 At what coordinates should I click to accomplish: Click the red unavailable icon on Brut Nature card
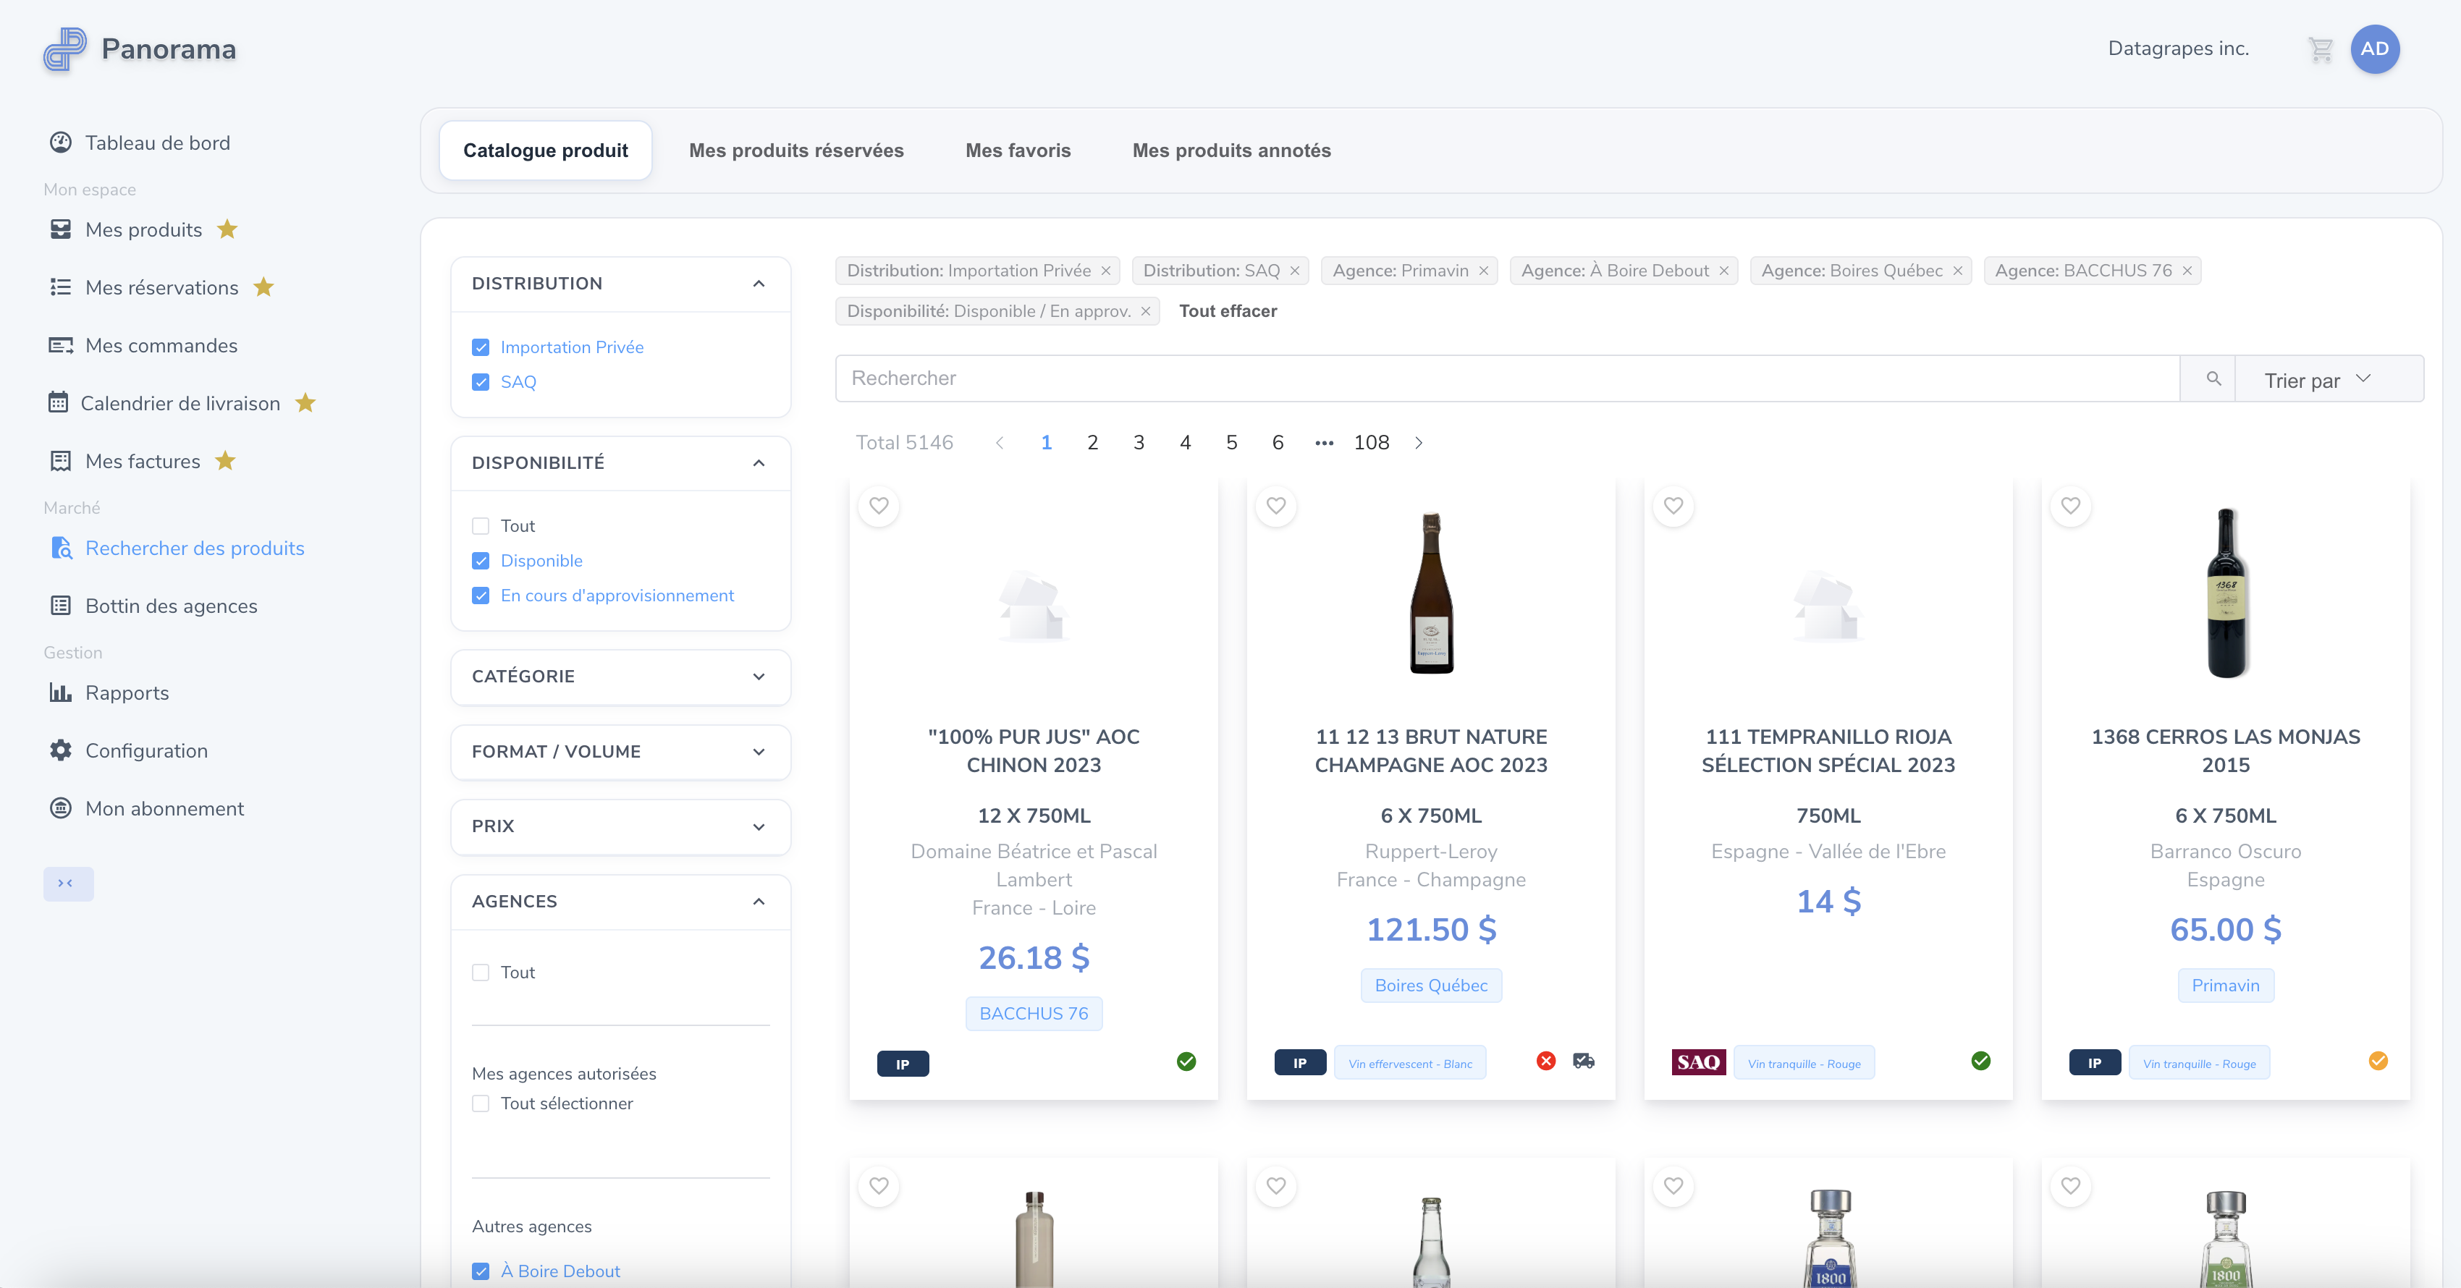click(x=1546, y=1061)
